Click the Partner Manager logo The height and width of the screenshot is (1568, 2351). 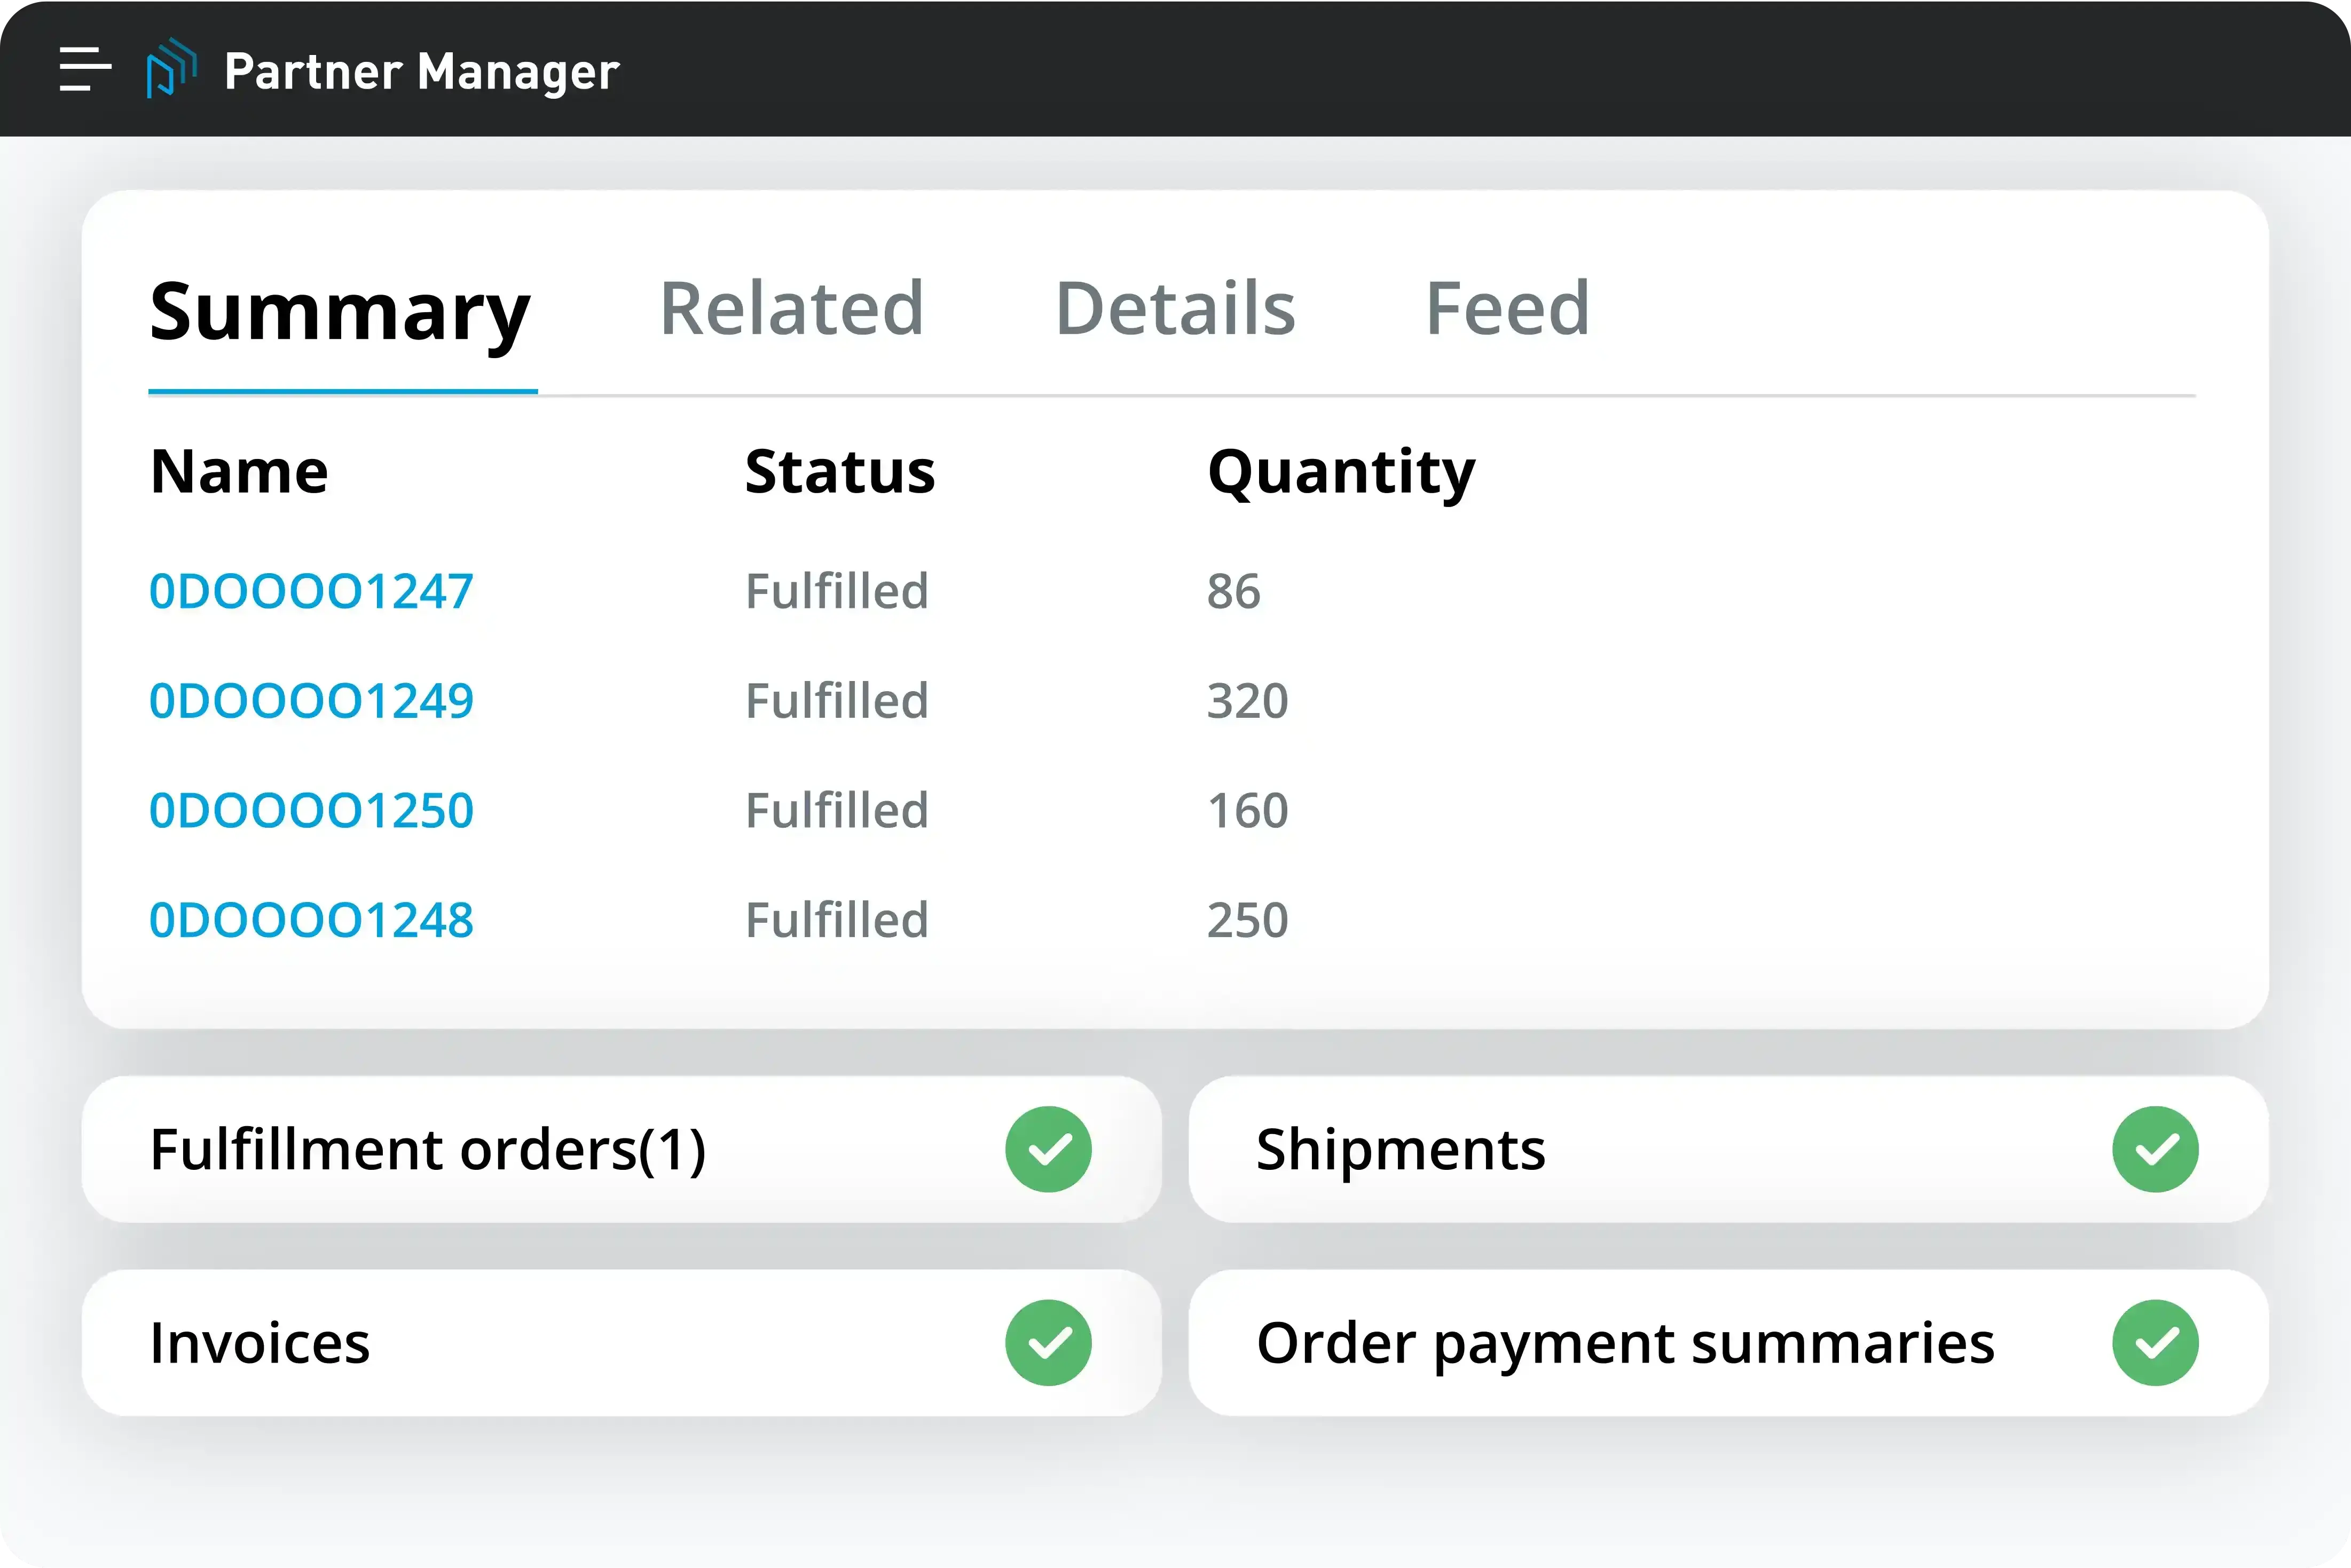(x=172, y=70)
